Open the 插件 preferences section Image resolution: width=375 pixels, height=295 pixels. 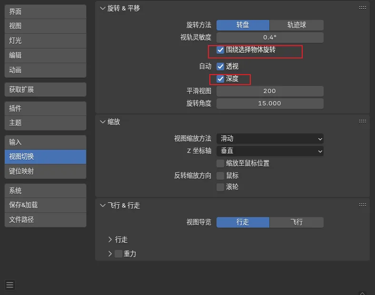[x=45, y=108]
